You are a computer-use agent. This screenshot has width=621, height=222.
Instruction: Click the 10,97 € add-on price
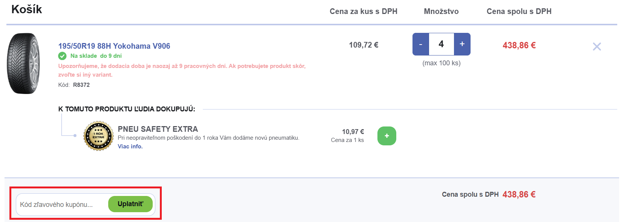[x=353, y=132]
